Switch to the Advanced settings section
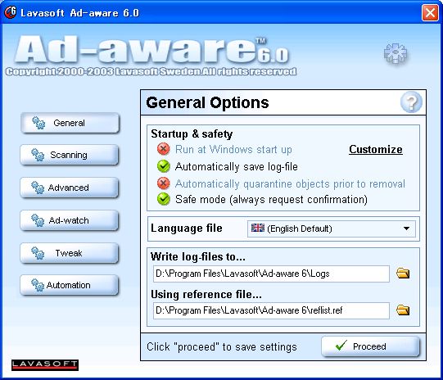443x380 pixels. tap(70, 188)
